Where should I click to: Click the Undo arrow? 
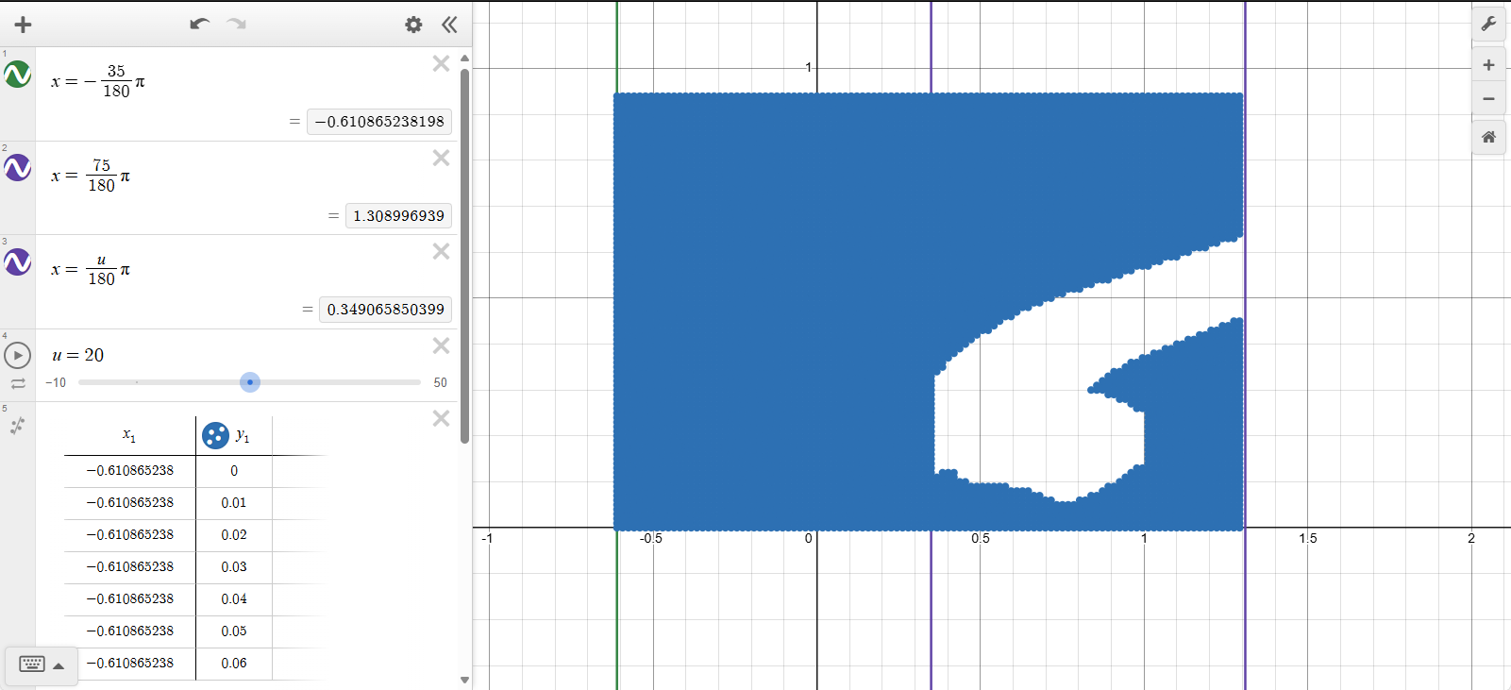[x=199, y=25]
